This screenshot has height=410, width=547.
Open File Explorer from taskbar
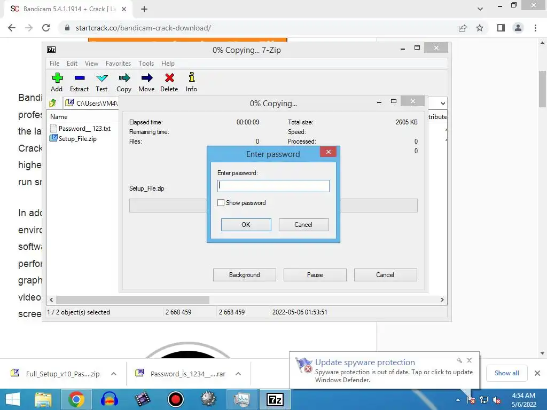click(43, 399)
